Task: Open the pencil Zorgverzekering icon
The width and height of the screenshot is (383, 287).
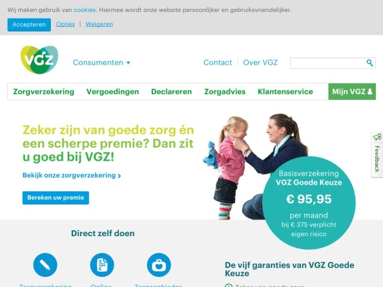Action: [45, 265]
